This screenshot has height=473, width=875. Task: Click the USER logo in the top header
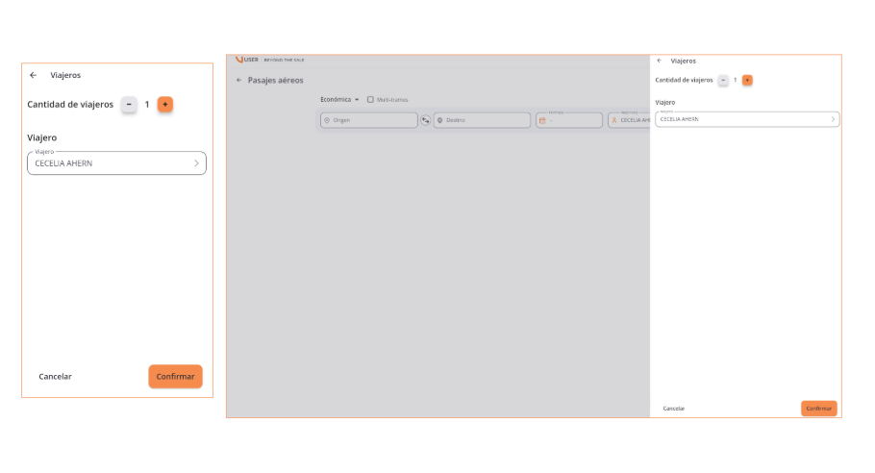246,60
